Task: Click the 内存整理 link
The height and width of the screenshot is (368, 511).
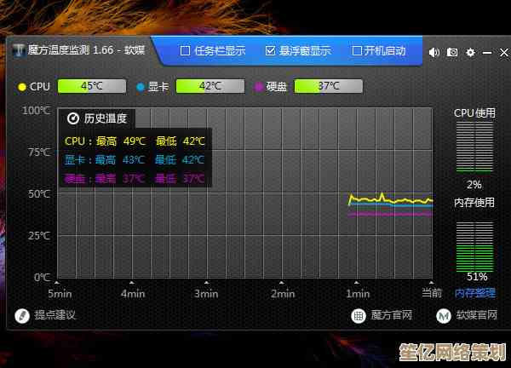Action: (x=474, y=292)
